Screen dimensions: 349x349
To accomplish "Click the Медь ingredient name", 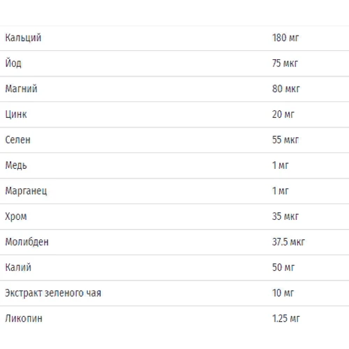I will [x=16, y=165].
